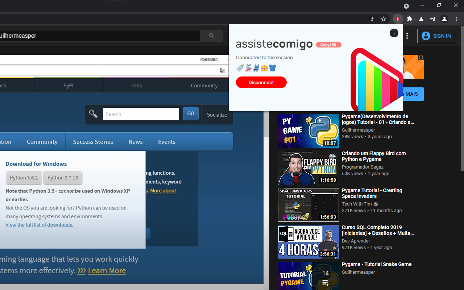Open Community tab in top python.org bar
The image size is (464, 290).
[x=204, y=86]
